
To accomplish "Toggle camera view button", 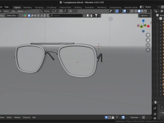I will (x=148, y=45).
